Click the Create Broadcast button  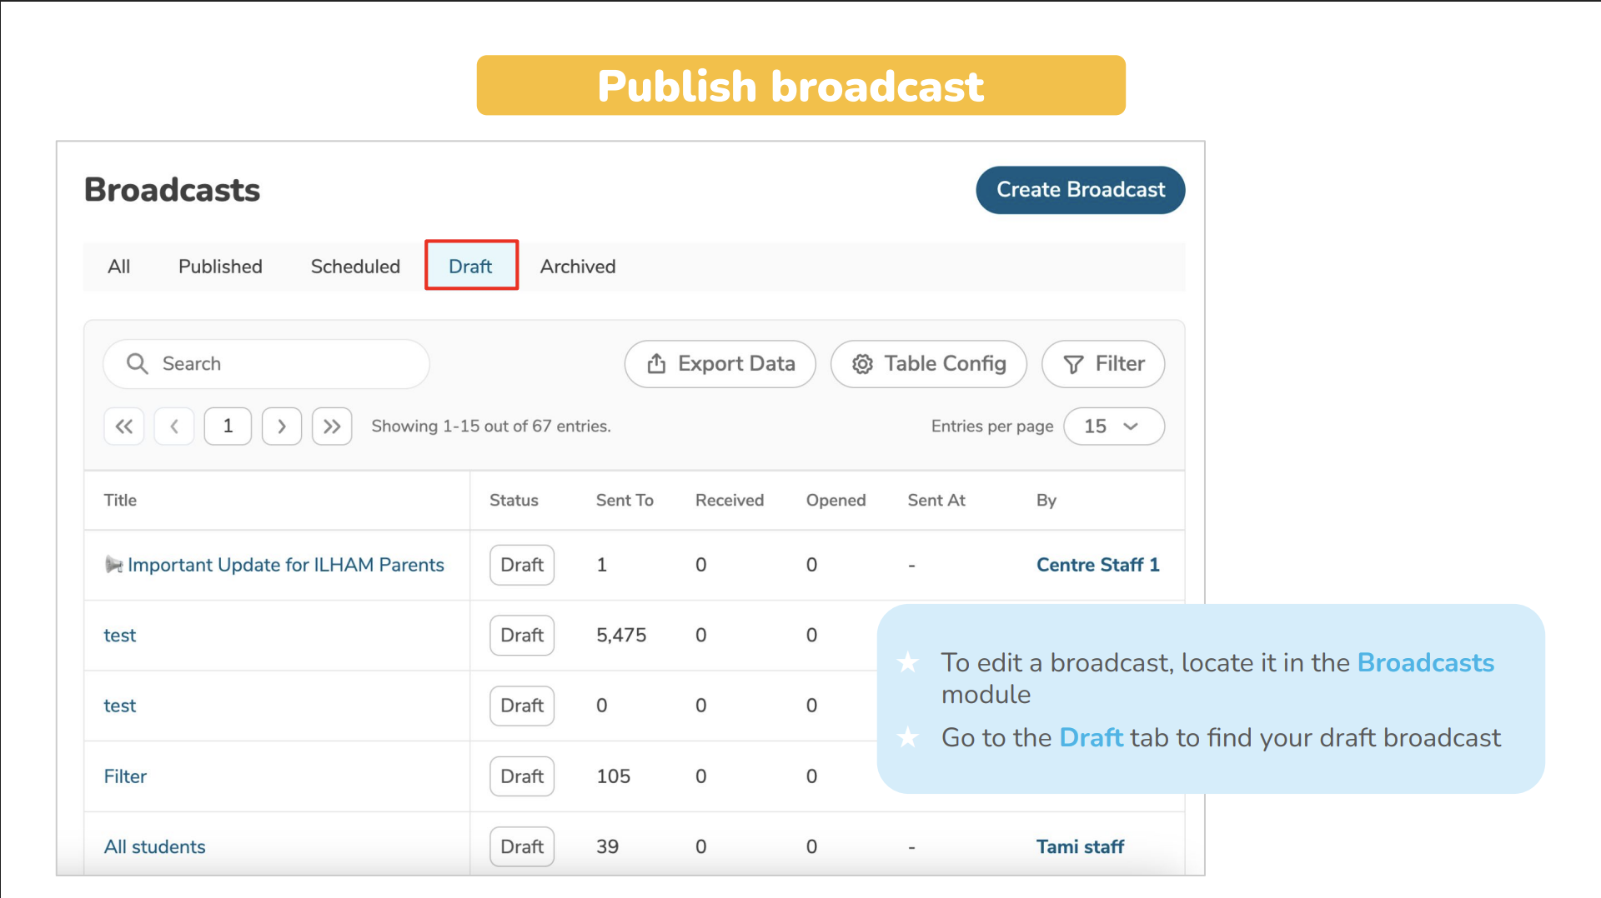(1080, 190)
